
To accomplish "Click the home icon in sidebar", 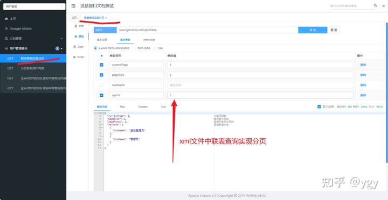I will click(6, 19).
